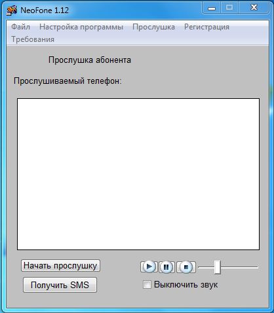274x313 pixels.
Task: Click the Прослушка абонента heading text
Action: 90,60
